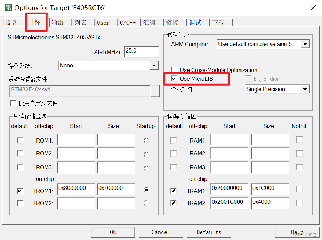Enable NoInit for RAM2
The width and height of the screenshot is (322, 240).
pyautogui.click(x=299, y=153)
